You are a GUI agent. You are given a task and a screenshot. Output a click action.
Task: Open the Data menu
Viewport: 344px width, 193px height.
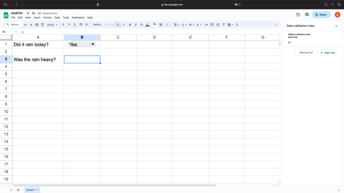(x=57, y=17)
